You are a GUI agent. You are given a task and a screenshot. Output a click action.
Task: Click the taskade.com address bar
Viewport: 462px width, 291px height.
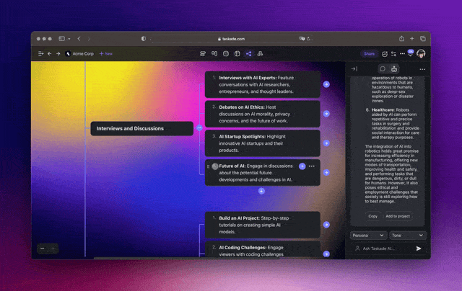pyautogui.click(x=231, y=39)
